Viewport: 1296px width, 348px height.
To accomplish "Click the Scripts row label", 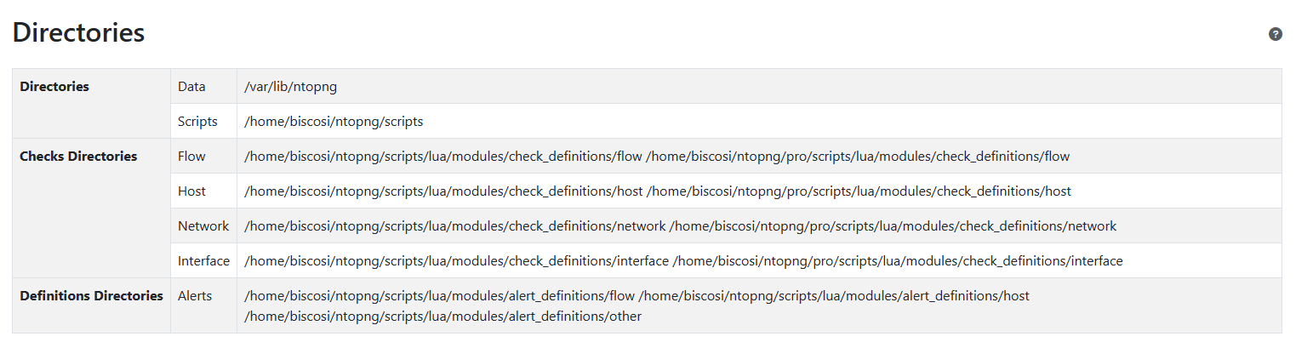I will tap(197, 121).
